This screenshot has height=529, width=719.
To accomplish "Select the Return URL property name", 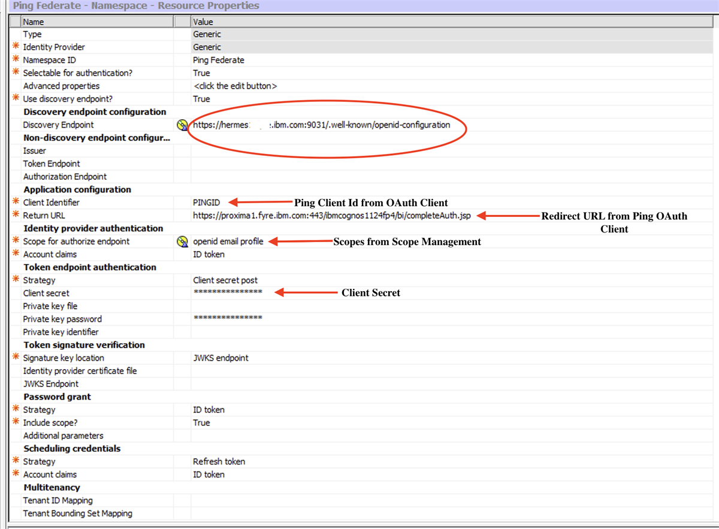I will pyautogui.click(x=44, y=216).
